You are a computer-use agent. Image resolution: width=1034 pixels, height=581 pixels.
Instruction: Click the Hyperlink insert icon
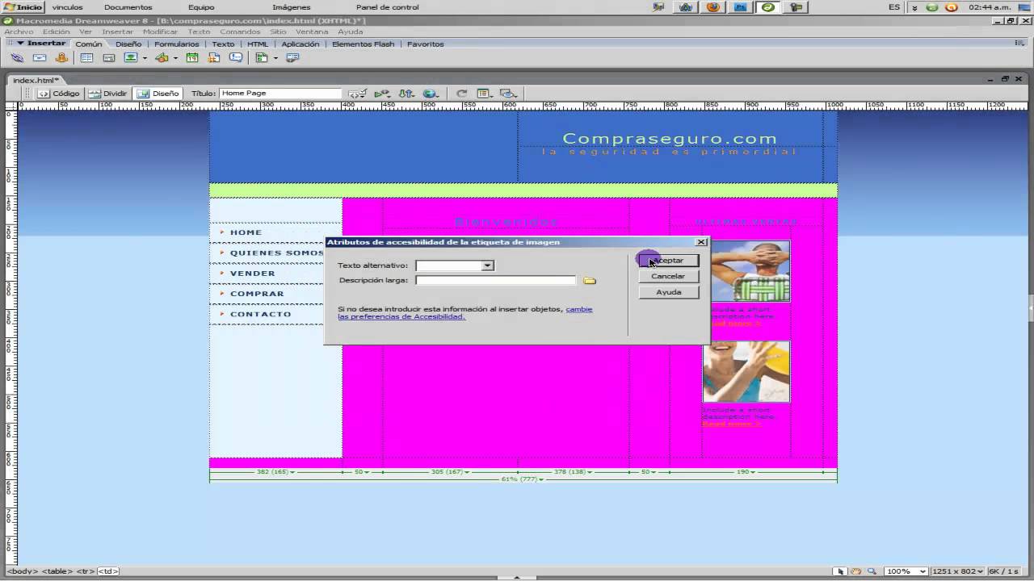[x=17, y=58]
